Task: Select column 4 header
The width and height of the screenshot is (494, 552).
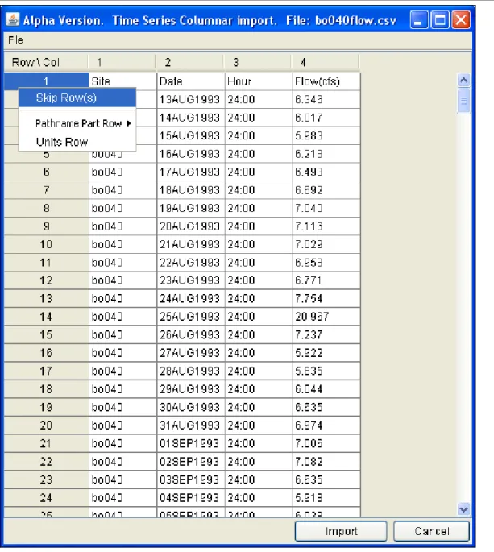Action: tap(326, 62)
